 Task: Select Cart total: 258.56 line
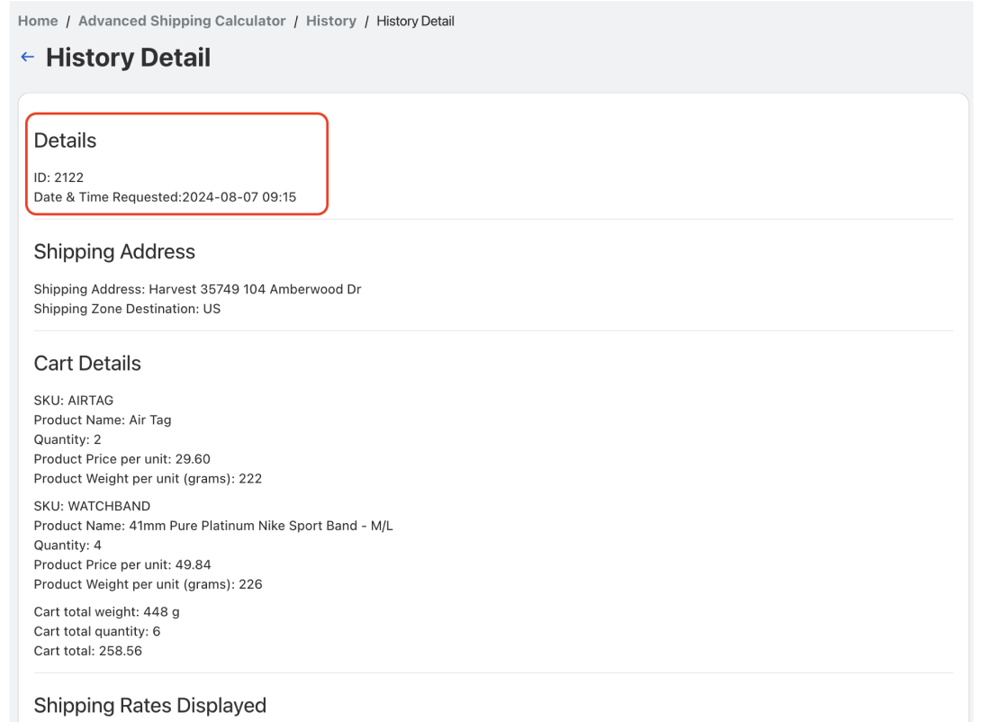(88, 651)
